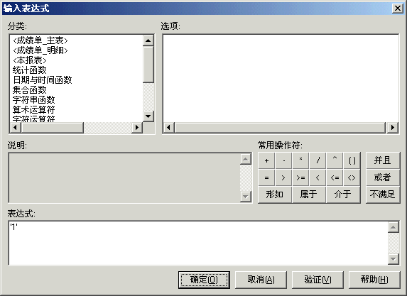This screenshot has width=407, height=296.
Task: Select <成绩单_主表> category entry
Action: 40,40
